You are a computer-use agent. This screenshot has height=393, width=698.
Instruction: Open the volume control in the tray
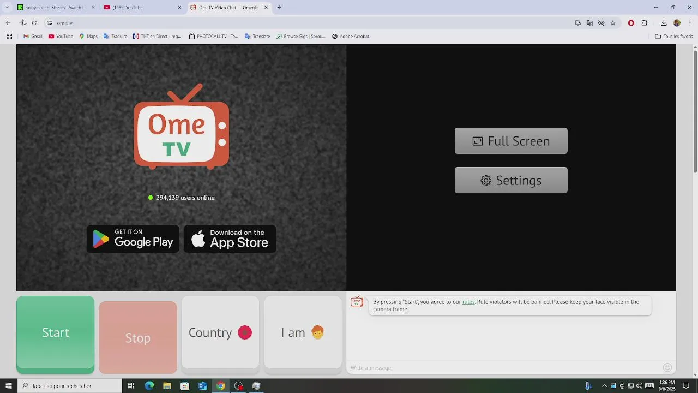[x=639, y=386]
